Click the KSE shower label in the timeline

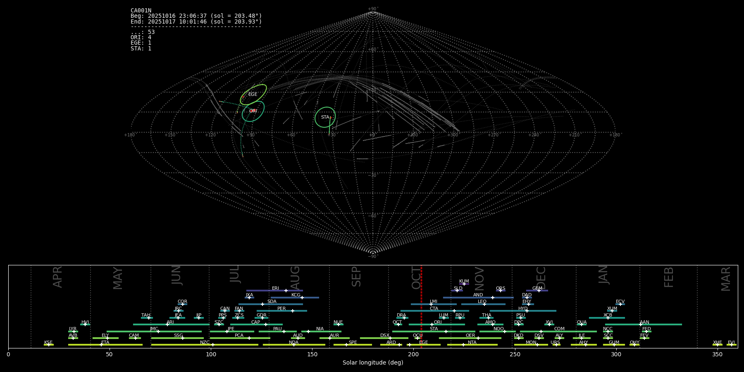coord(48,343)
